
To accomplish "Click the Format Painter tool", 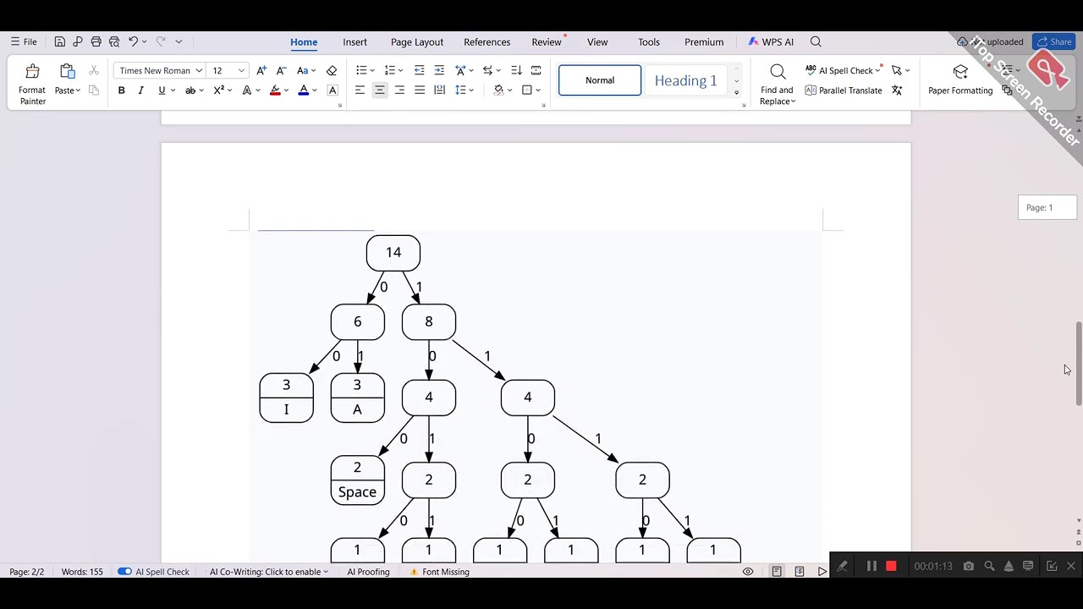I will point(32,84).
